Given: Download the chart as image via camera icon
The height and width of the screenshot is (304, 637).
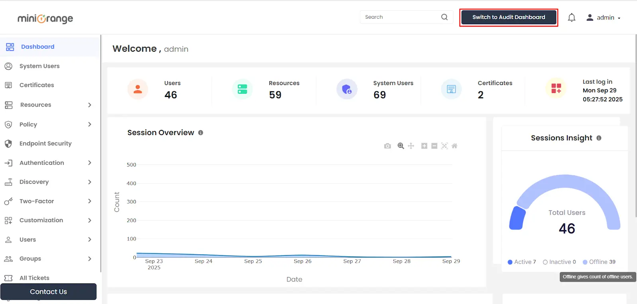Looking at the screenshot, I should (x=387, y=146).
